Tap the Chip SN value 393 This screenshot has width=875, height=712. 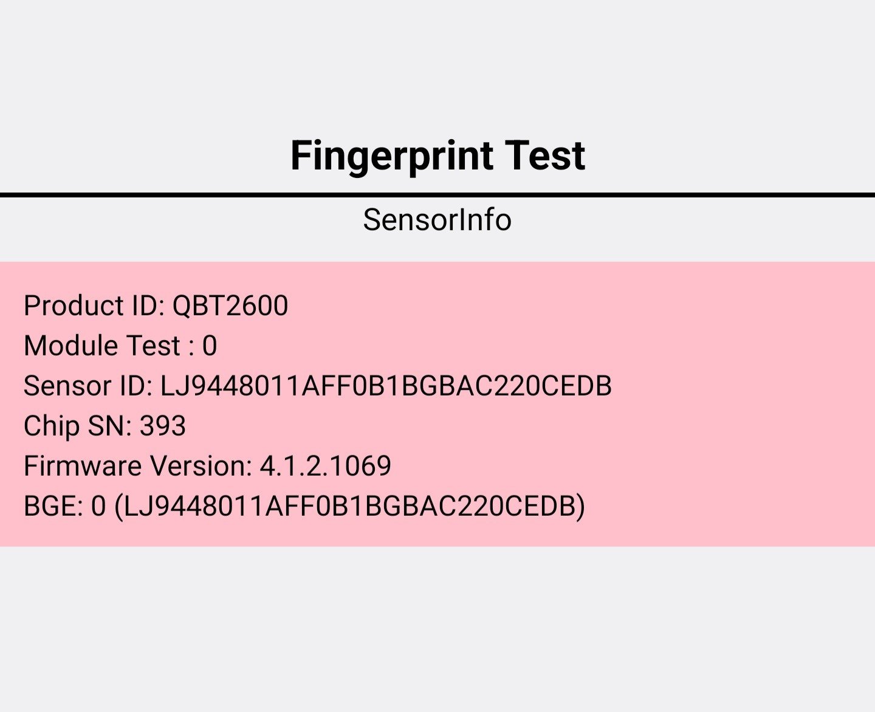click(163, 426)
